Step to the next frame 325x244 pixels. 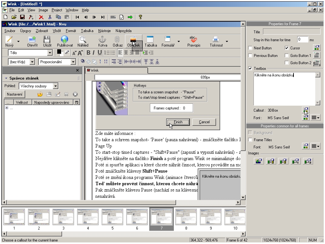[x=94, y=17]
